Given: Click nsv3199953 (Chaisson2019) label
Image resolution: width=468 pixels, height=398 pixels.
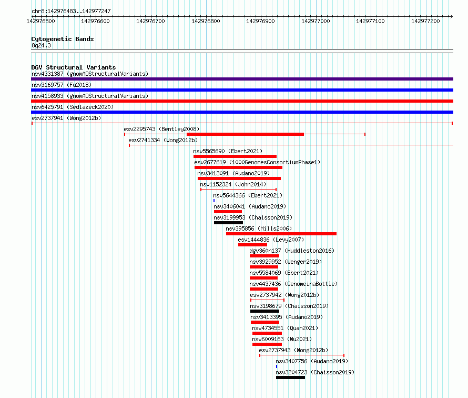Looking at the screenshot, I should pyautogui.click(x=253, y=217).
